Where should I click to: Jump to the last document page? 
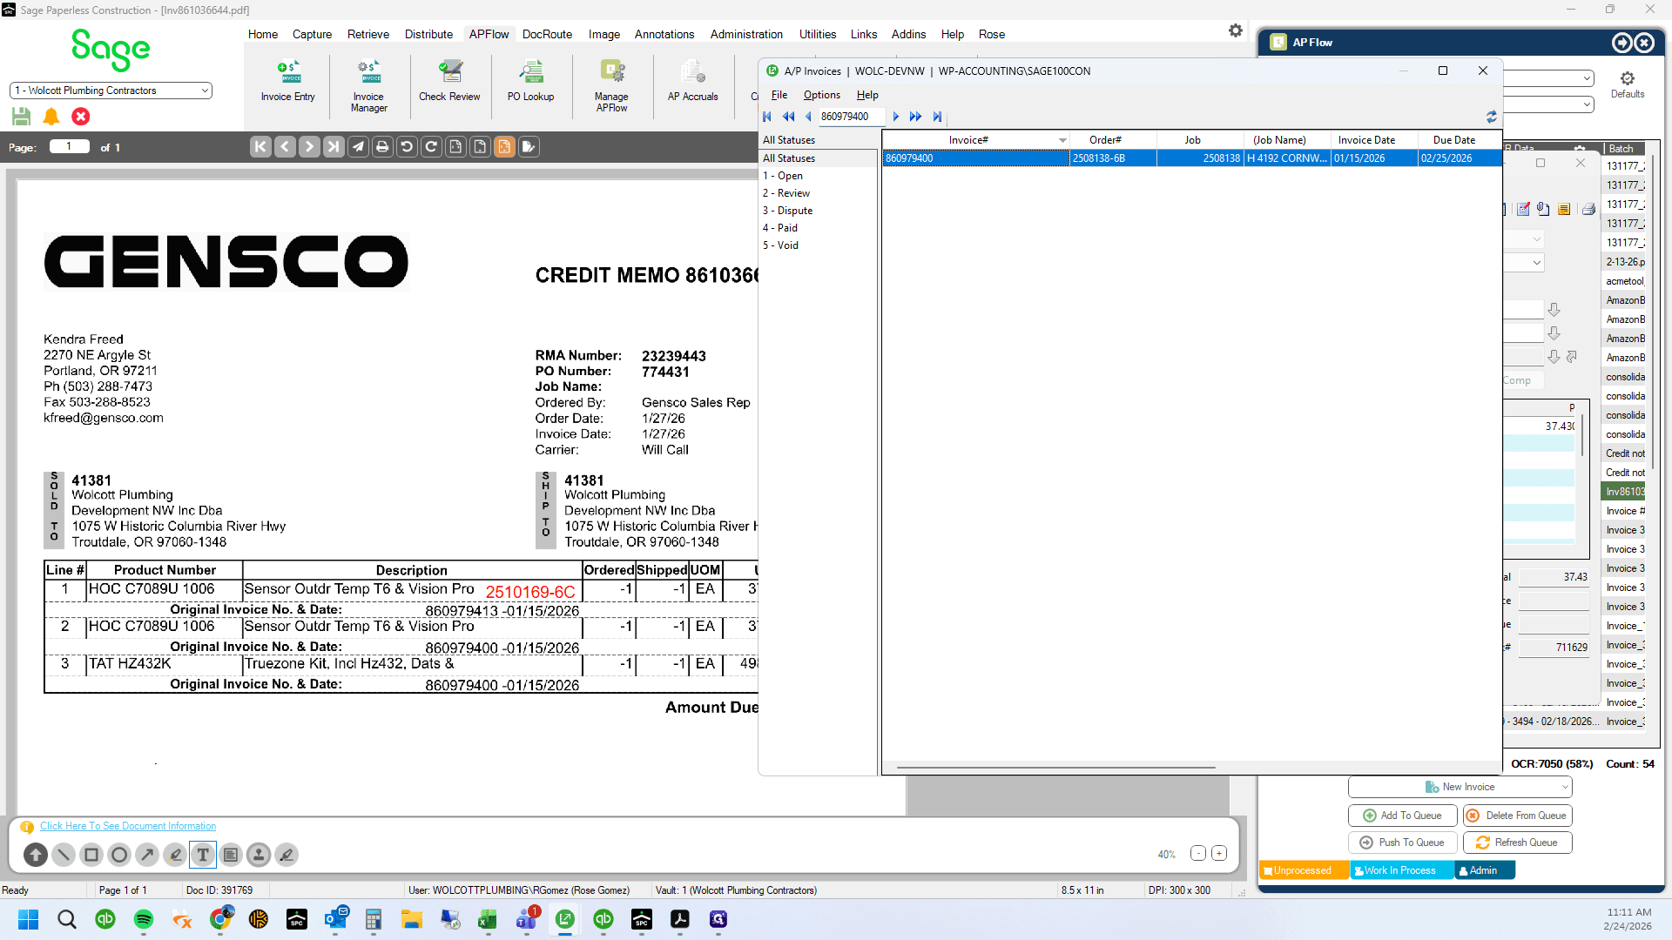334,147
